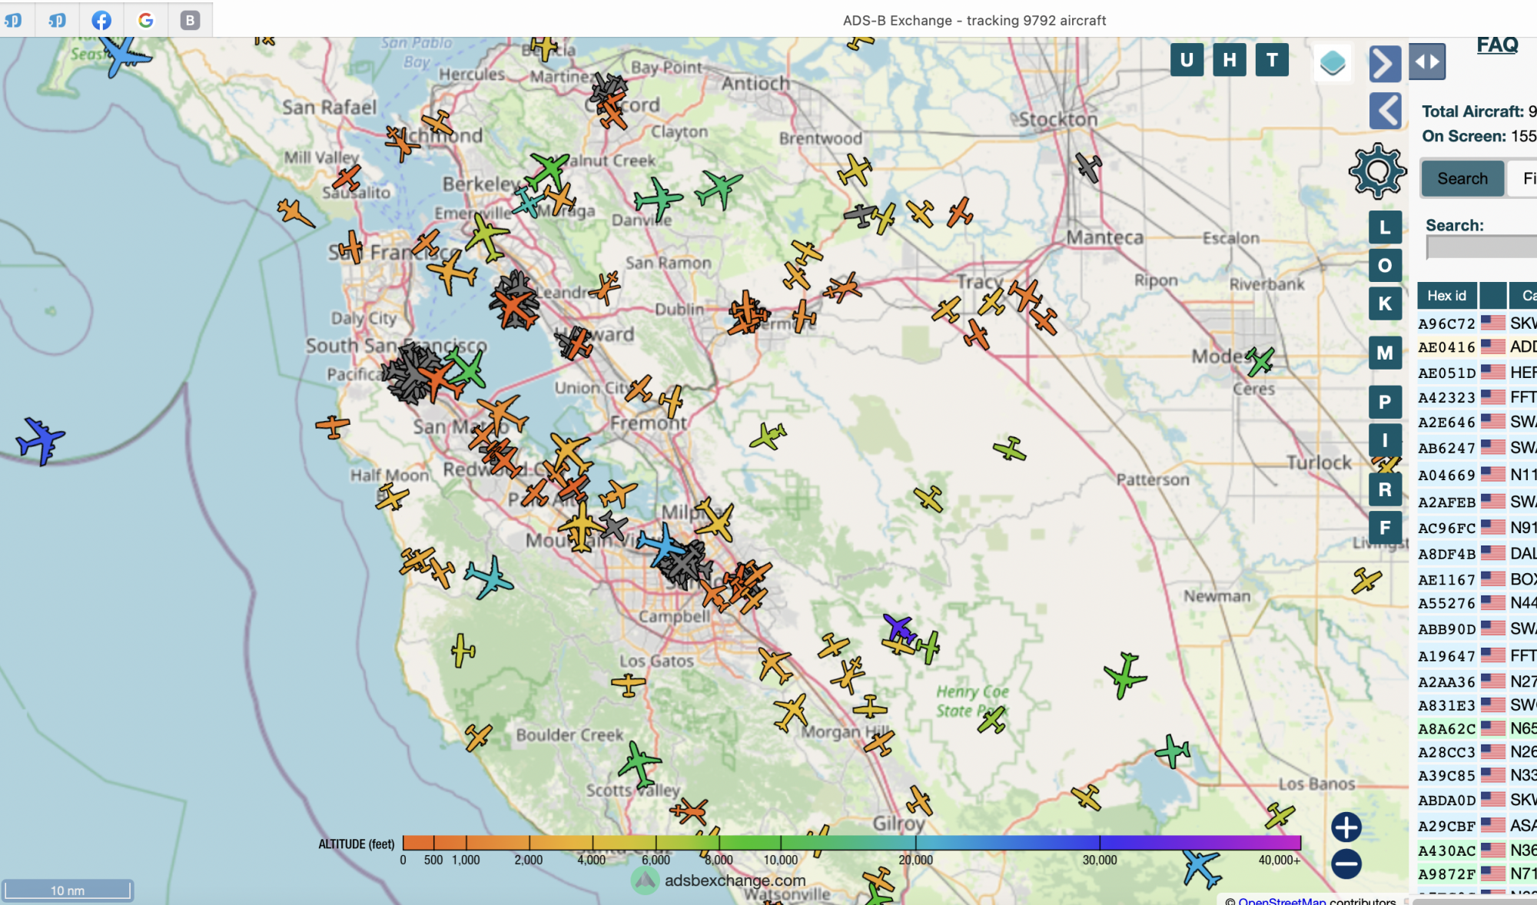Open the settings gear icon
The image size is (1537, 905).
pyautogui.click(x=1377, y=171)
